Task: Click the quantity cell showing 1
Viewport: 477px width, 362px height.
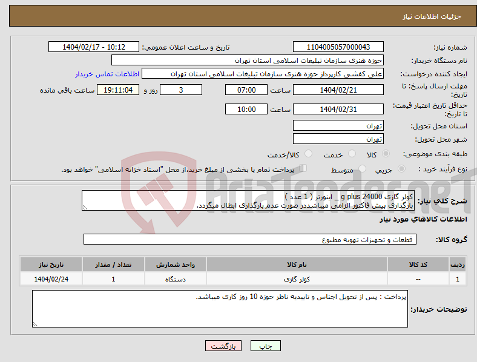Action: tap(113, 279)
